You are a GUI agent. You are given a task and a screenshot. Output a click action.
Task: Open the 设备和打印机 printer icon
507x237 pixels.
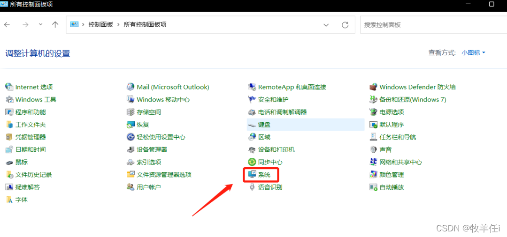coord(252,149)
